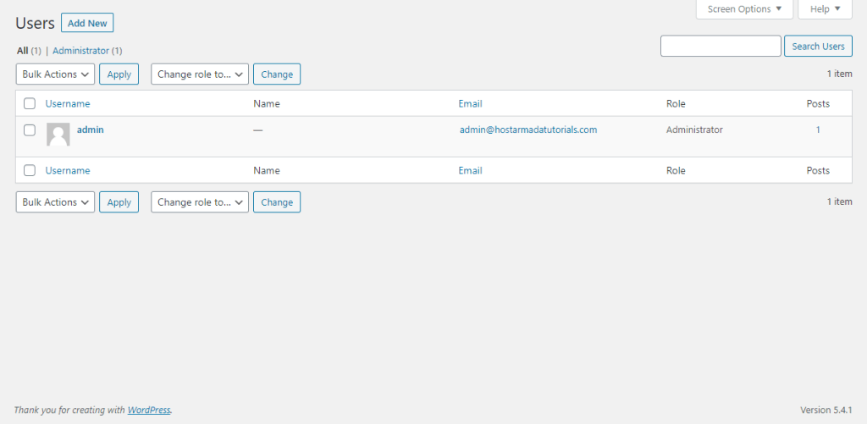
Task: Sort by Email in the table footer
Action: point(471,171)
